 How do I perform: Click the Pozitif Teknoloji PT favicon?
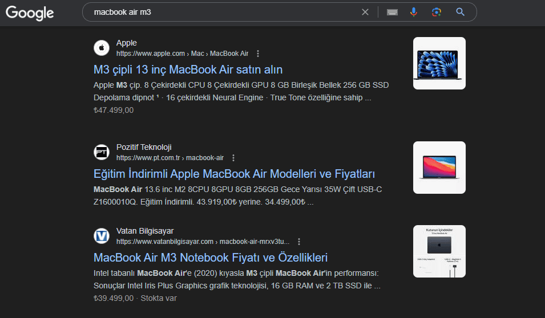tap(102, 152)
